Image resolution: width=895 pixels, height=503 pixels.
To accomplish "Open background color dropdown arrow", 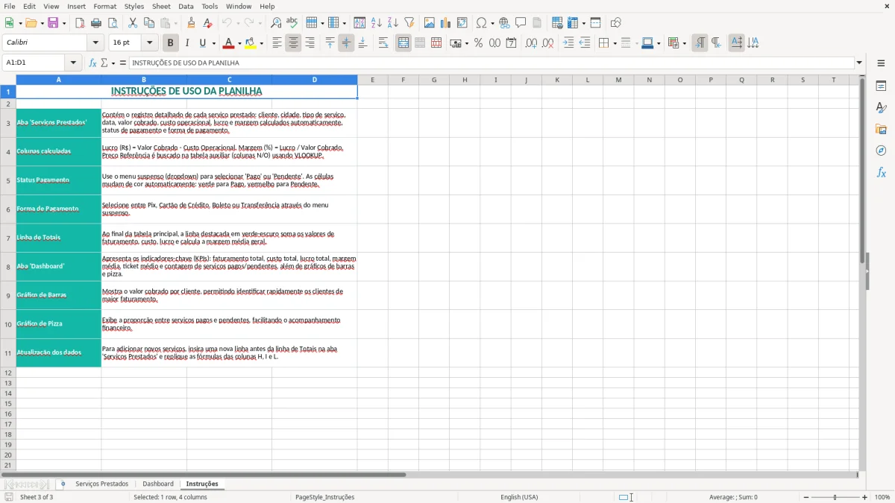I will tap(261, 43).
